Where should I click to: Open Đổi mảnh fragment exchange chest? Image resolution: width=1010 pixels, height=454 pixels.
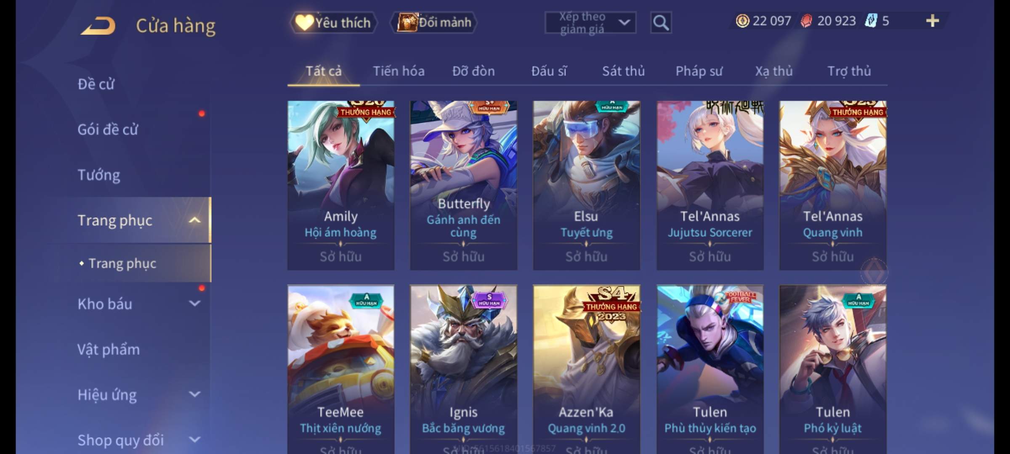coord(434,22)
